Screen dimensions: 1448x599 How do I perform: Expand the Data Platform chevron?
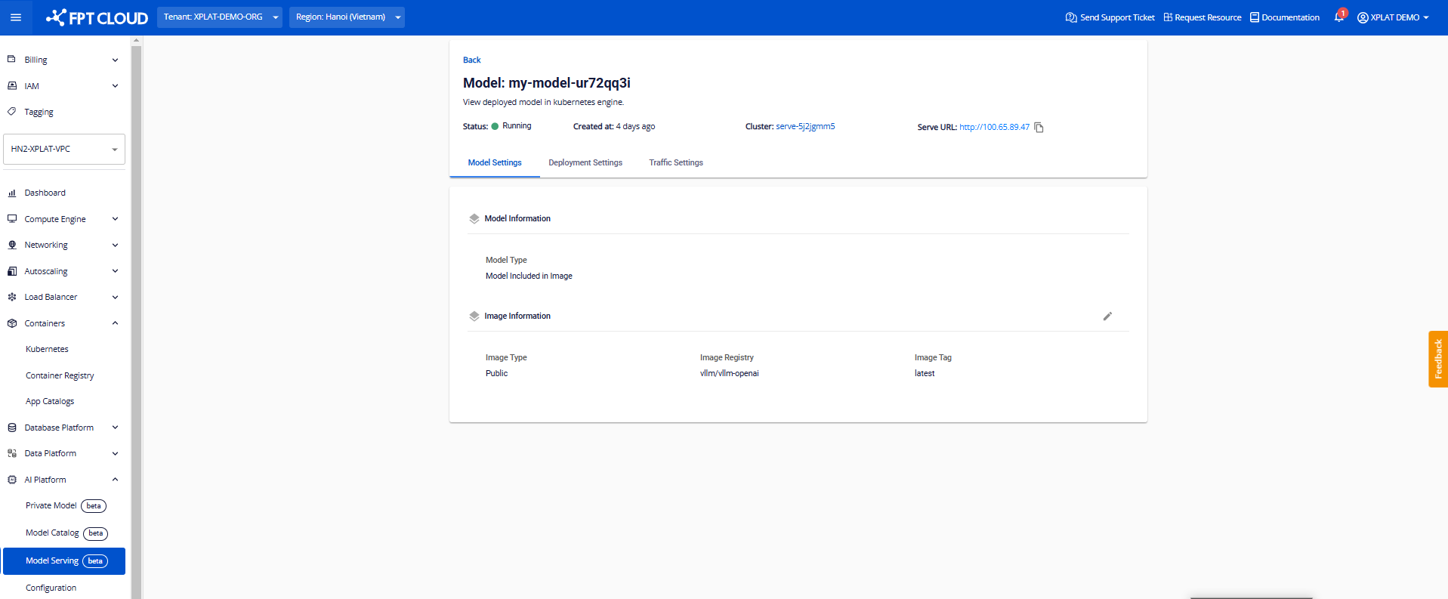point(115,453)
